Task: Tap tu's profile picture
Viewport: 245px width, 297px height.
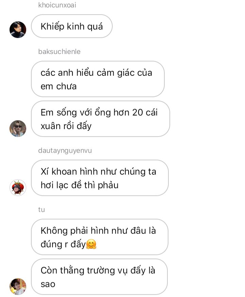Action: click(x=18, y=286)
